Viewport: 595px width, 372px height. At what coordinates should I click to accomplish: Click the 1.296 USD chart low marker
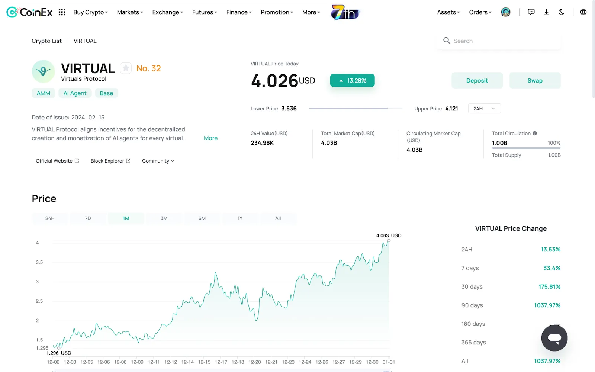click(59, 348)
